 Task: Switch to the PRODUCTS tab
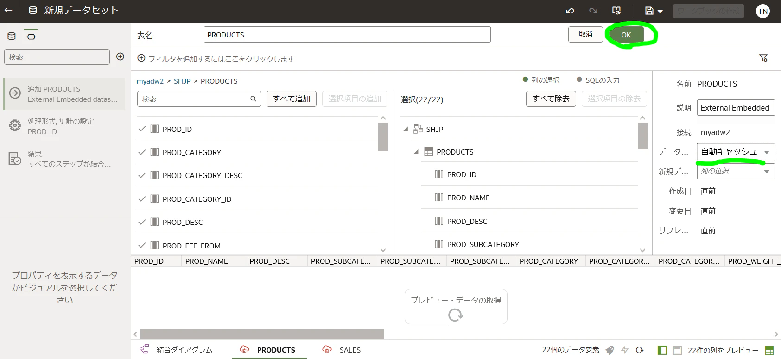[269, 350]
